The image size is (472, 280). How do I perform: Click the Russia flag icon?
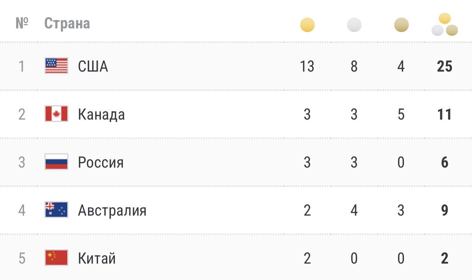point(56,162)
